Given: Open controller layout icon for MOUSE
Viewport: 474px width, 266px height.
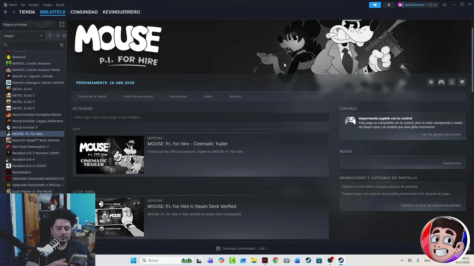Looking at the screenshot, I should 441,82.
